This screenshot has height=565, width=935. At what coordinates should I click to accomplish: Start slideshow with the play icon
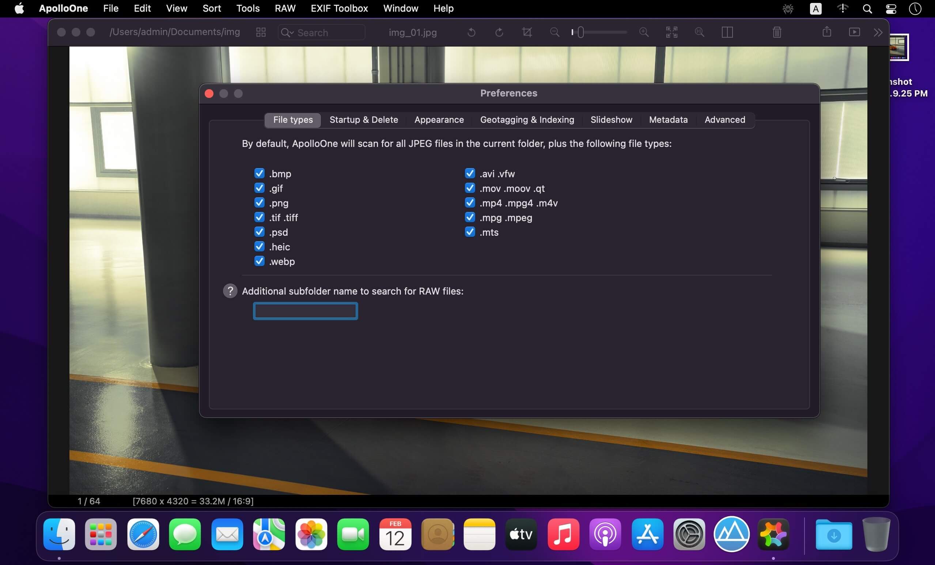pyautogui.click(x=854, y=32)
